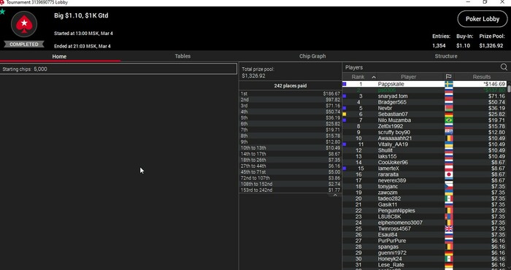Select player Shullit in the list
This screenshot has height=270, width=511.
[x=424, y=150]
